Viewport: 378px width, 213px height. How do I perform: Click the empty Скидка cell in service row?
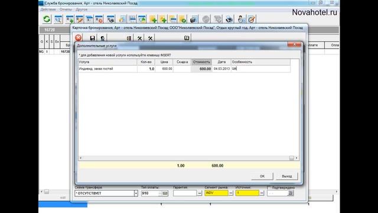[x=182, y=69]
